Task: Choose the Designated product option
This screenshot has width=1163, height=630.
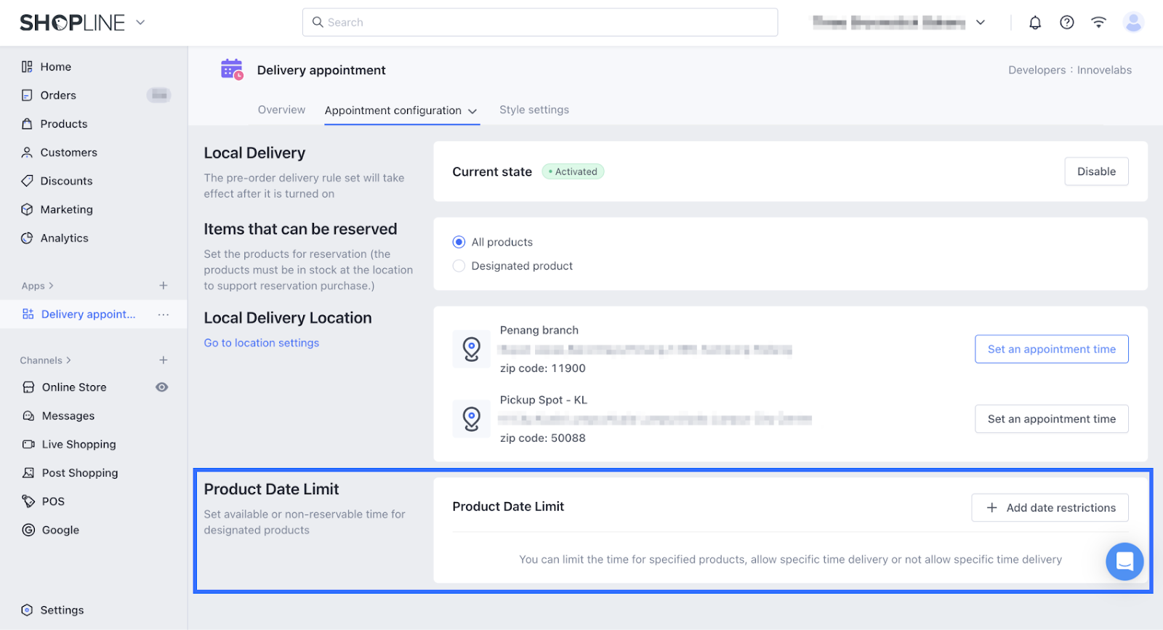Action: tap(459, 266)
